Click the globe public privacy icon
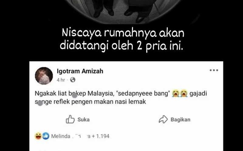 coord(73,80)
